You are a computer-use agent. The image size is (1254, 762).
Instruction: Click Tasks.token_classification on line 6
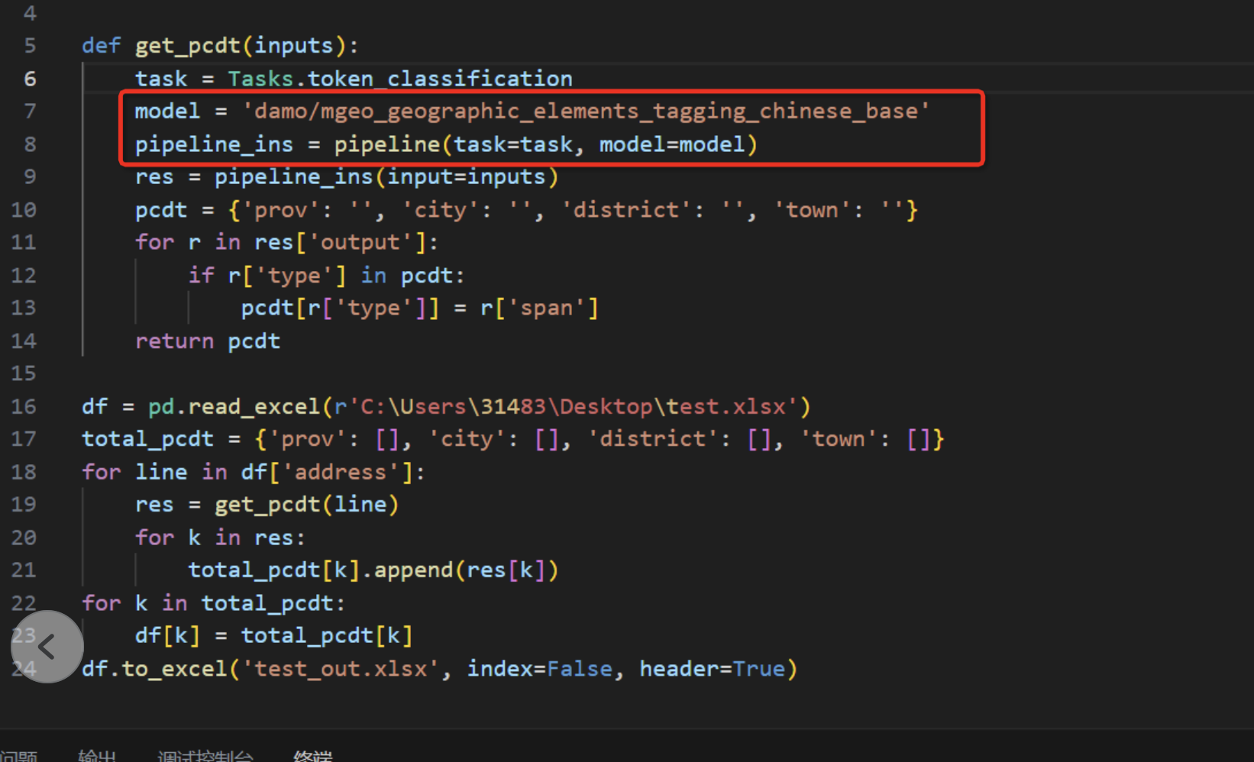pos(400,79)
